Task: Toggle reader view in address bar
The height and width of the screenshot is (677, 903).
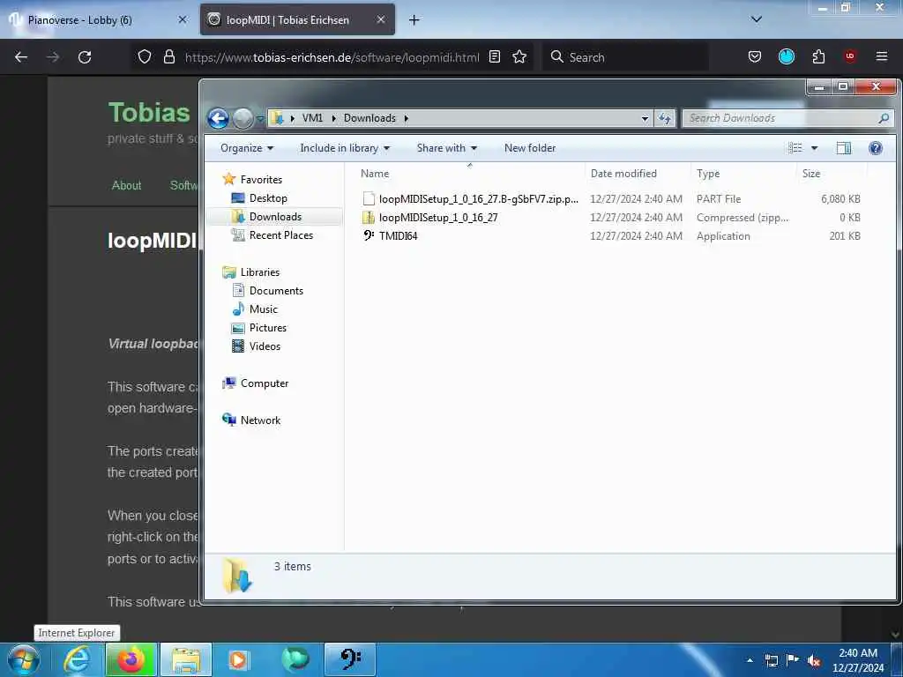Action: (494, 56)
